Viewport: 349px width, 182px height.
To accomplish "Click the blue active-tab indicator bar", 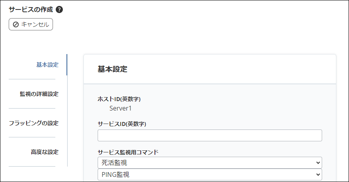I will pos(67,65).
